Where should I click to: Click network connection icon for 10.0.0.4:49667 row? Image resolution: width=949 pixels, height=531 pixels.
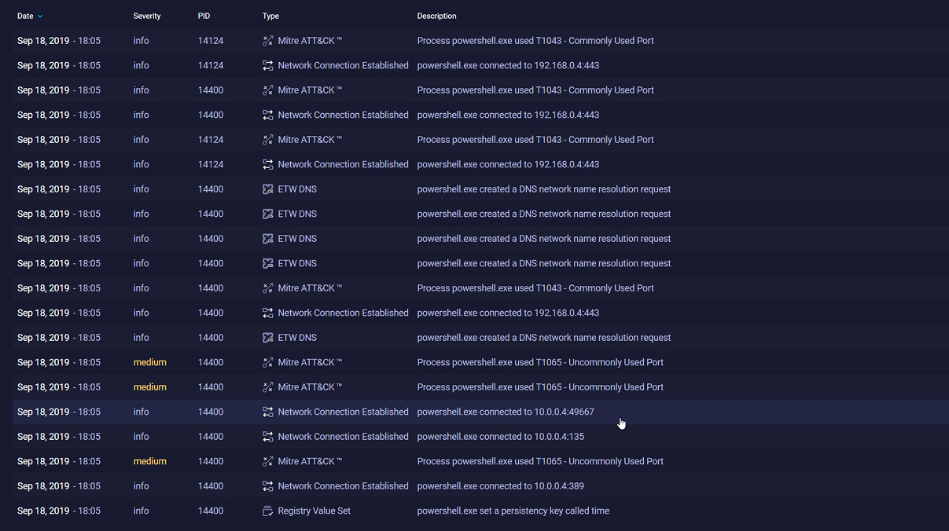click(267, 412)
